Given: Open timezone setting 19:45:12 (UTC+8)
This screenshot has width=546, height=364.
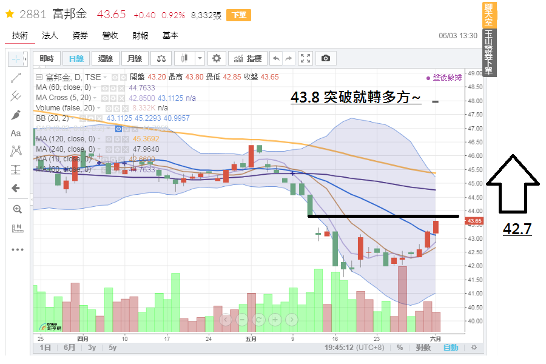Looking at the screenshot, I should [354, 348].
